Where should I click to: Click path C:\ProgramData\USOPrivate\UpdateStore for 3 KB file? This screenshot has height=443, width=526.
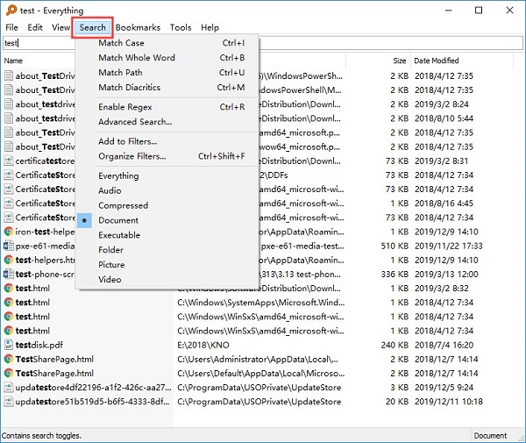[259, 388]
